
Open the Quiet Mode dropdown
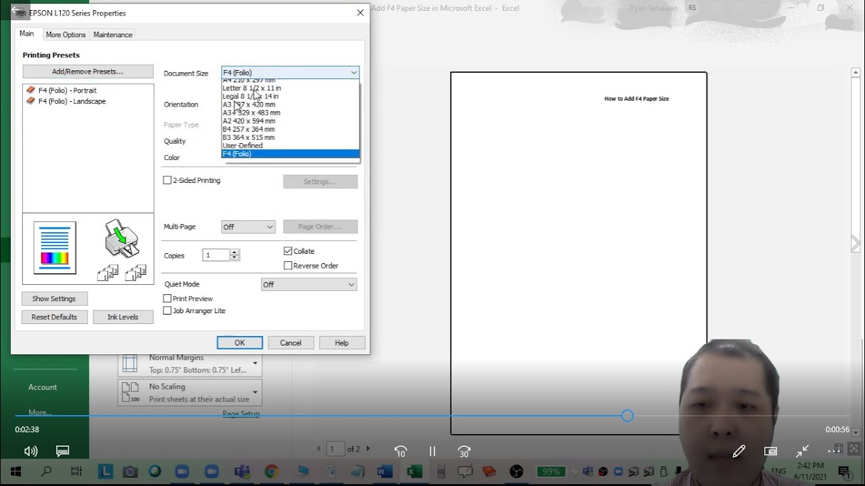(309, 284)
